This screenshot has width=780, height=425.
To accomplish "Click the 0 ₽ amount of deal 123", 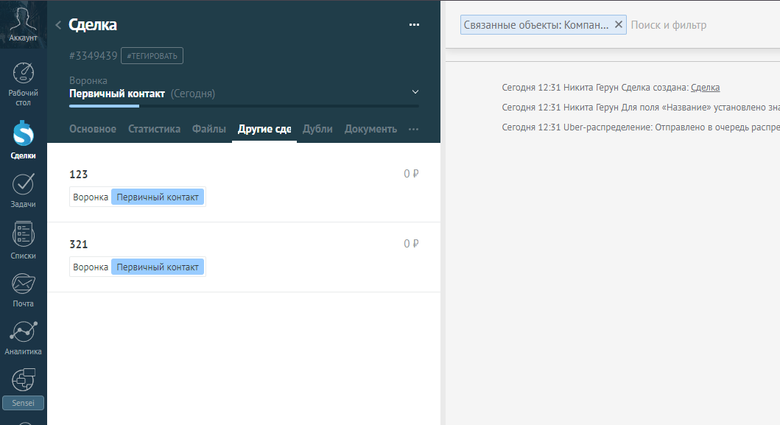I will (x=411, y=174).
